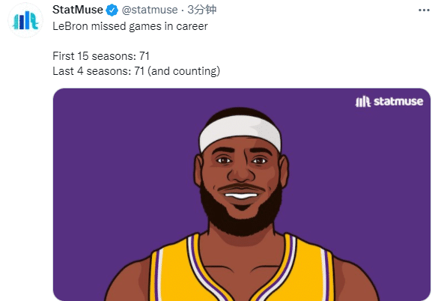Click the '(and counting)' text
The height and width of the screenshot is (301, 435).
click(183, 71)
